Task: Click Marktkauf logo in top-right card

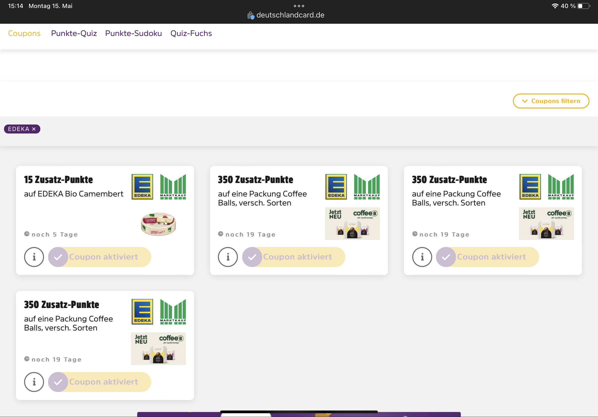Action: [561, 187]
